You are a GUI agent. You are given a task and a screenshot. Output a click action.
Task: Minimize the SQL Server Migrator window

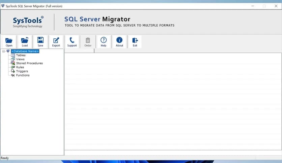[x=253, y=6]
